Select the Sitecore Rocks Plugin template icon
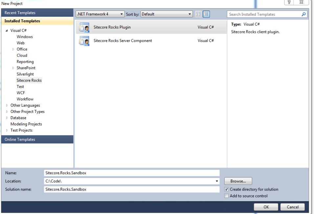Image resolution: width=315 pixels, height=214 pixels. pyautogui.click(x=84, y=27)
